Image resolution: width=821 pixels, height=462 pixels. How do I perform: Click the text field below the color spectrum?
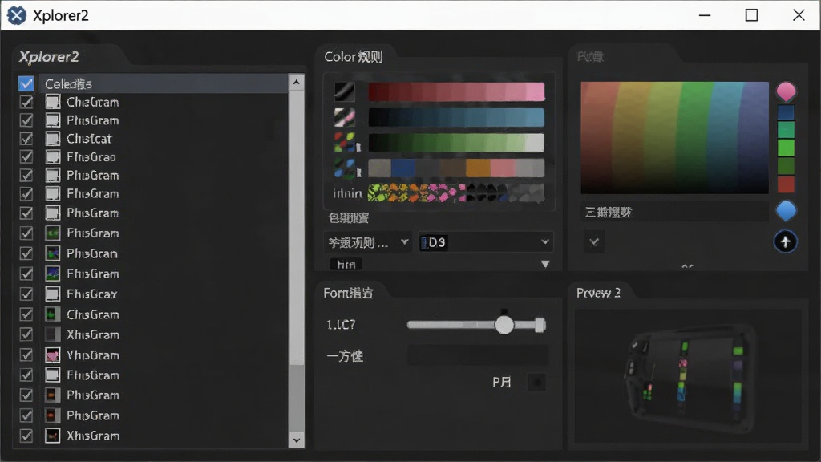pos(674,212)
